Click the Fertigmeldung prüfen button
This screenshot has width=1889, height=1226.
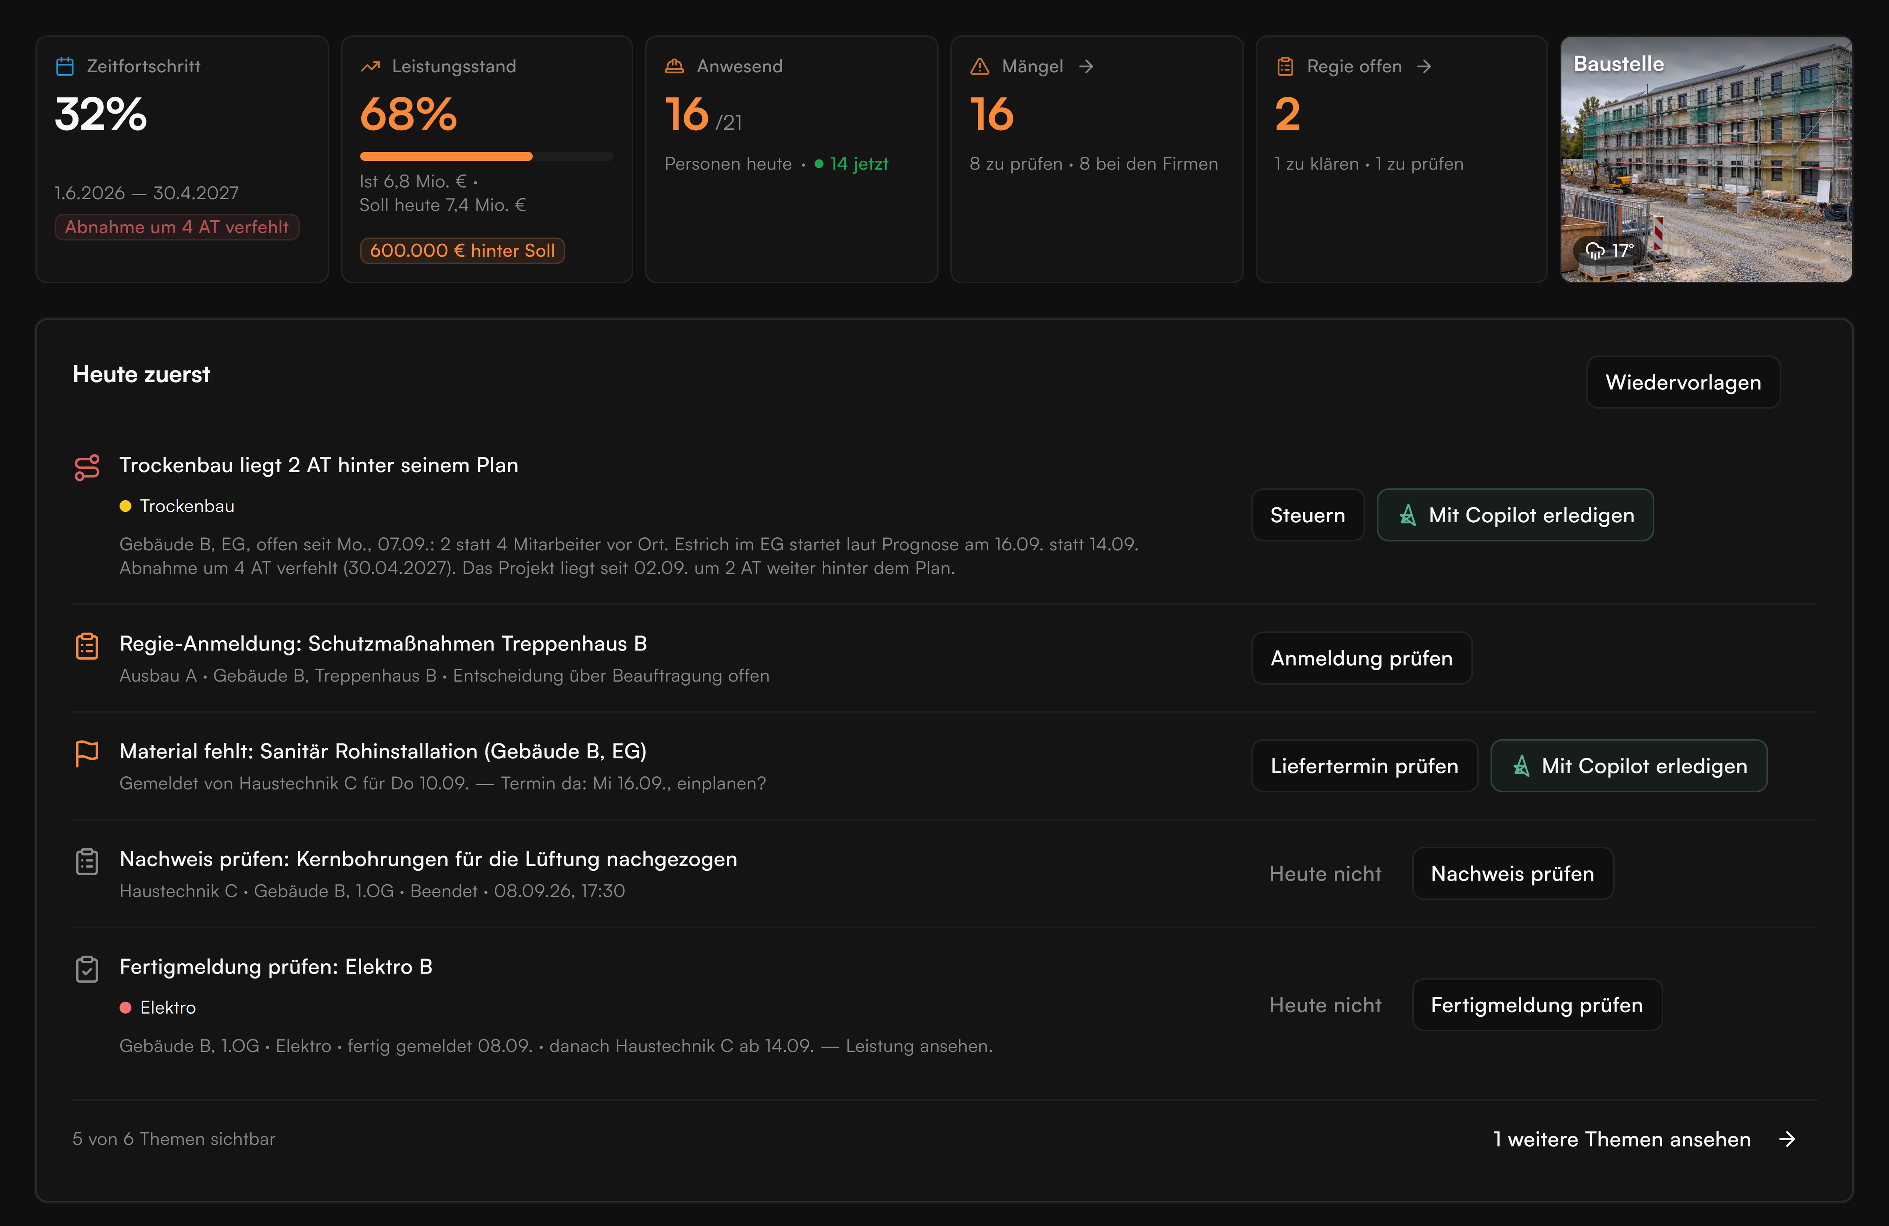point(1537,1005)
